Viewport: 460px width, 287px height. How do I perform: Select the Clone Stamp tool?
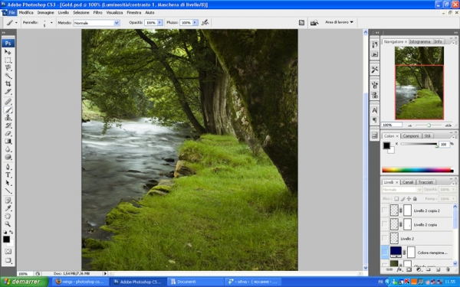tap(8, 118)
